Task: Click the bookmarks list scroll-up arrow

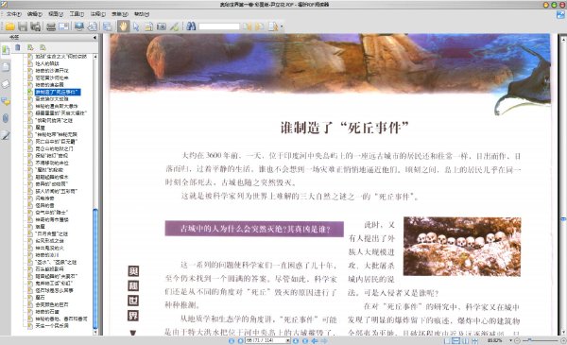Action: tap(95, 57)
